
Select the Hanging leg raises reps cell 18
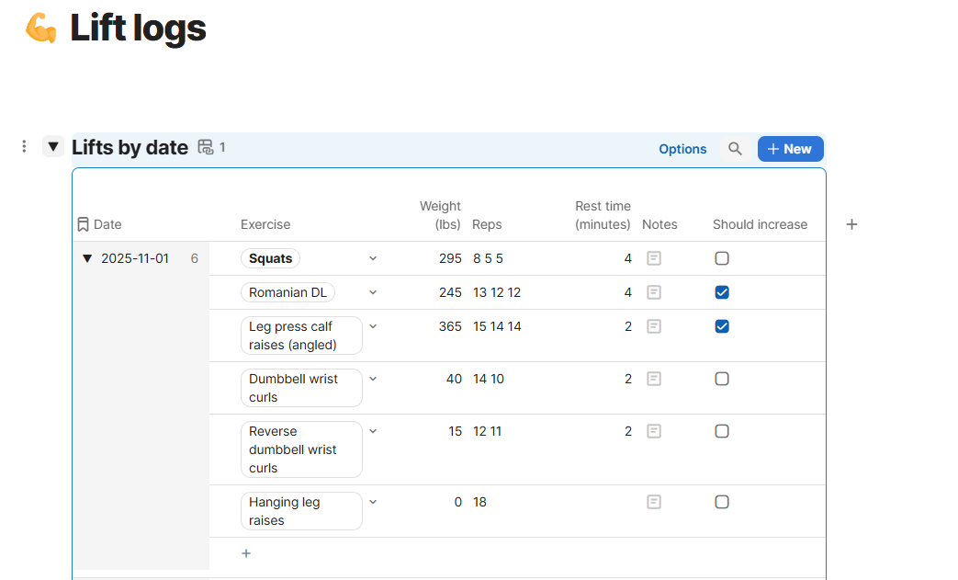[x=479, y=503]
